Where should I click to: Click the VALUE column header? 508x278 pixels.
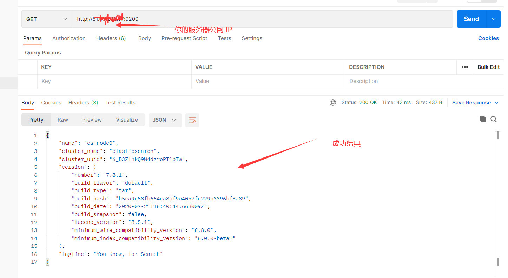click(204, 67)
